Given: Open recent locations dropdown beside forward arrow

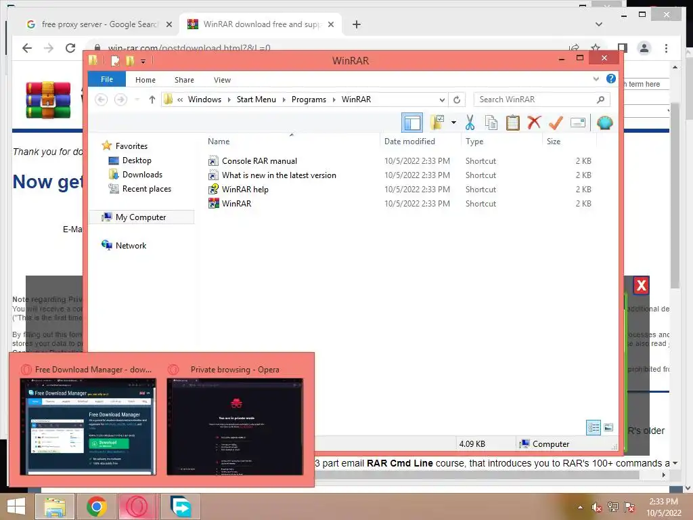Looking at the screenshot, I should [x=137, y=100].
